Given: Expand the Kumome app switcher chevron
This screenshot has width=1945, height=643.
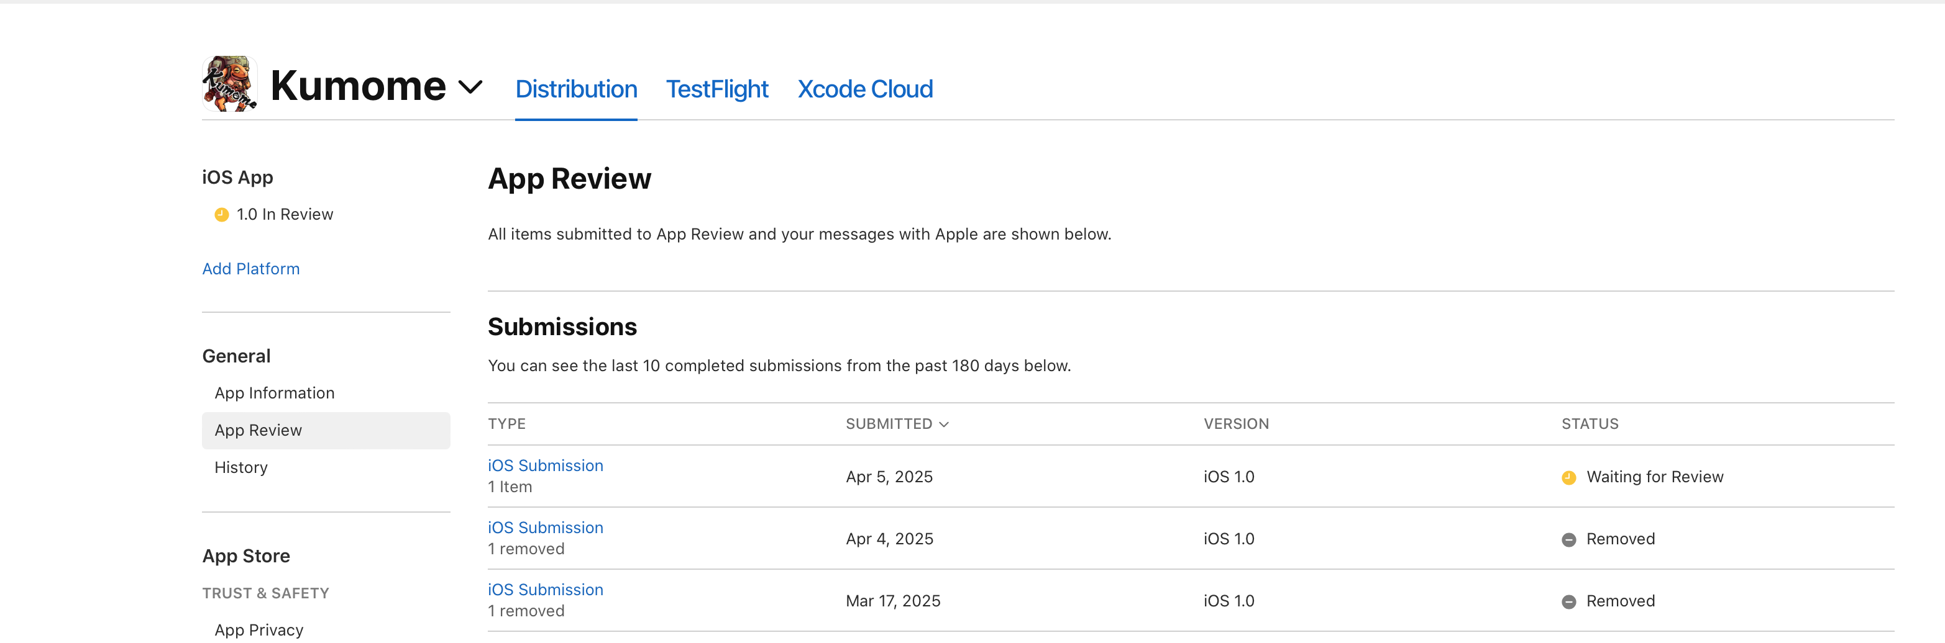Looking at the screenshot, I should click(470, 88).
